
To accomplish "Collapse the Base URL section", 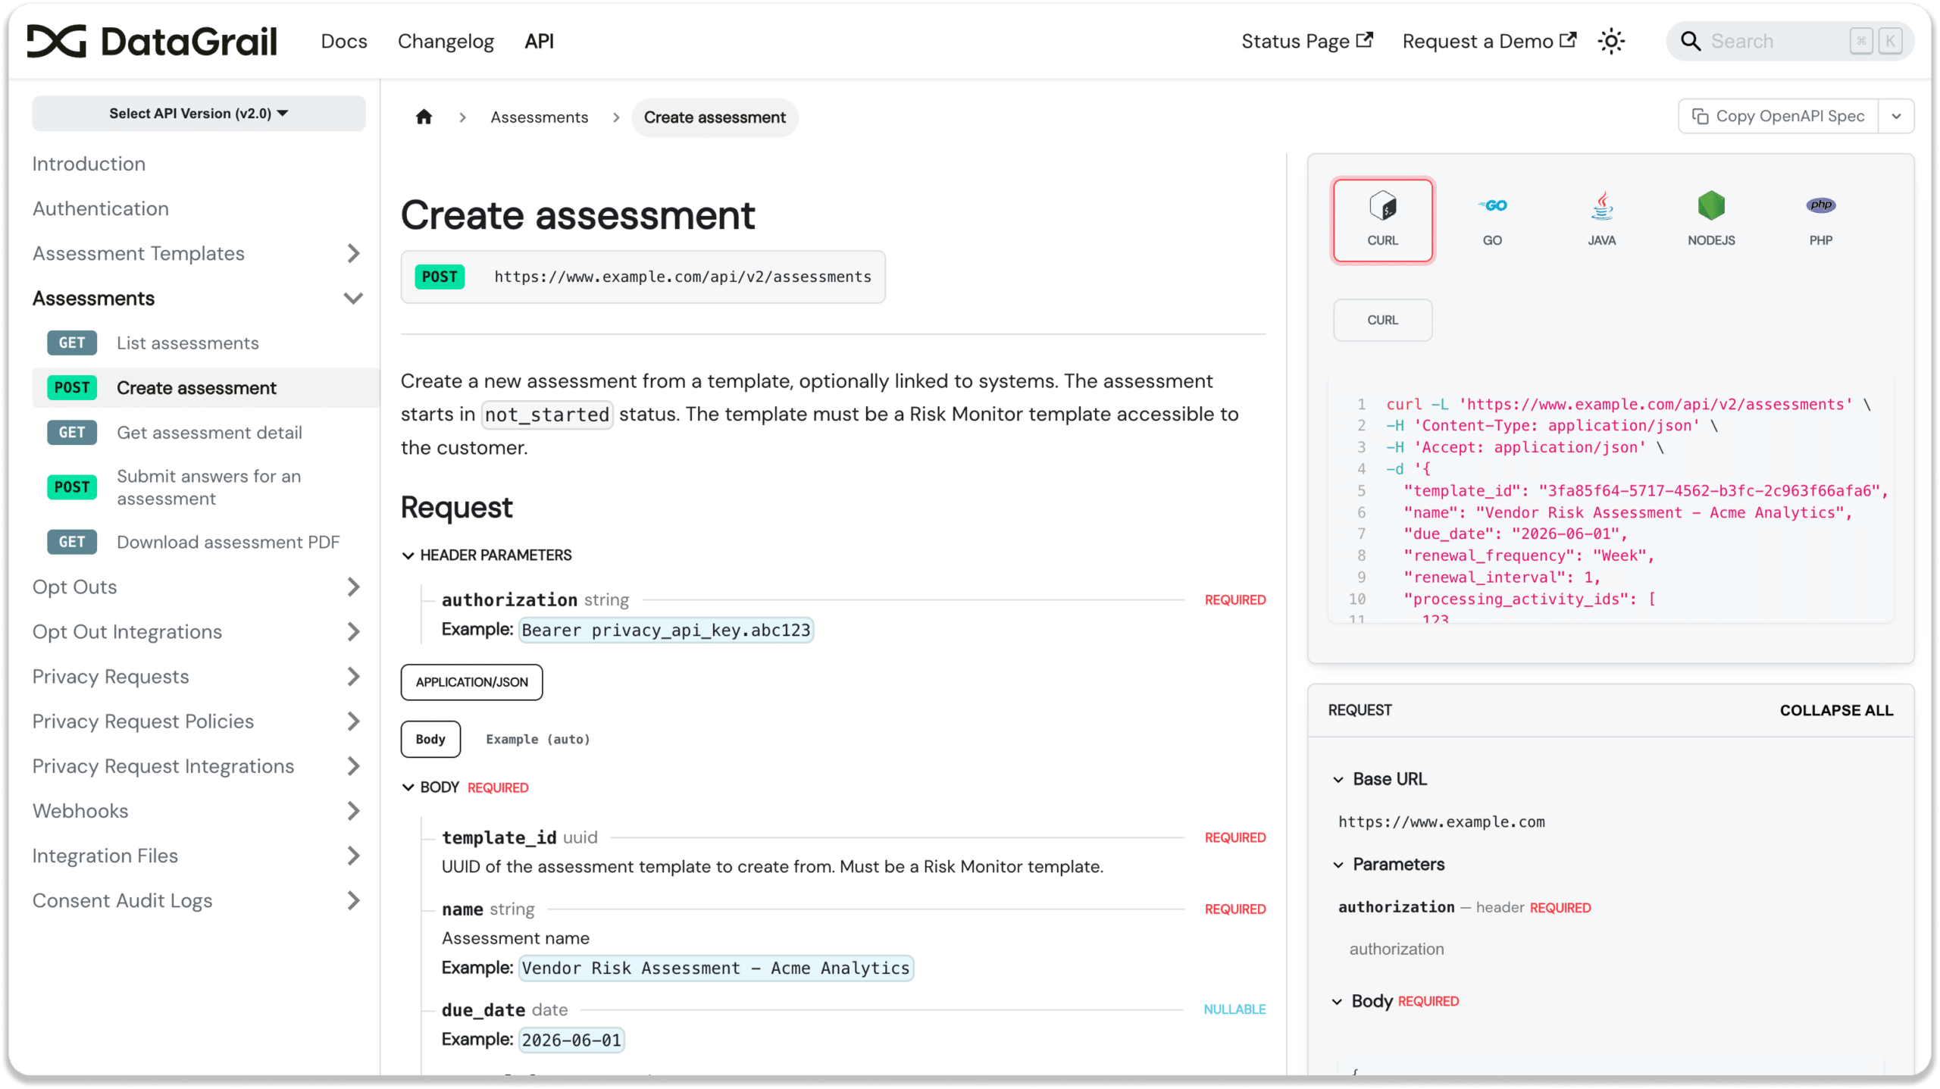I will click(1380, 779).
